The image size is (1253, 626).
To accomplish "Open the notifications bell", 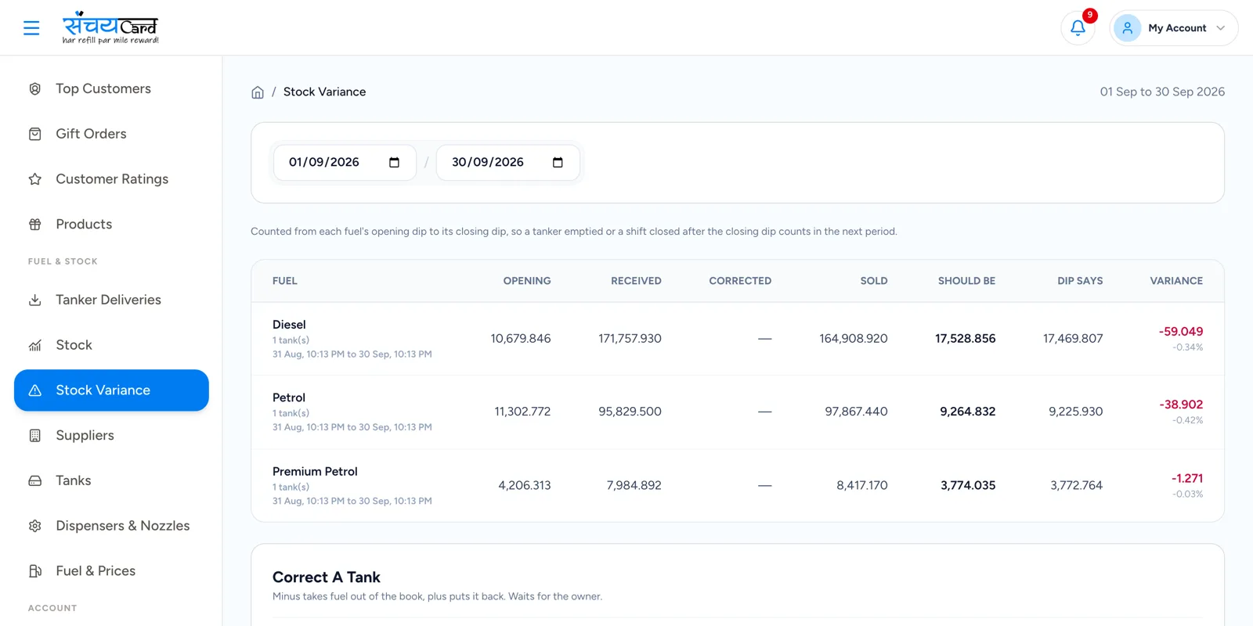I will coord(1078,28).
